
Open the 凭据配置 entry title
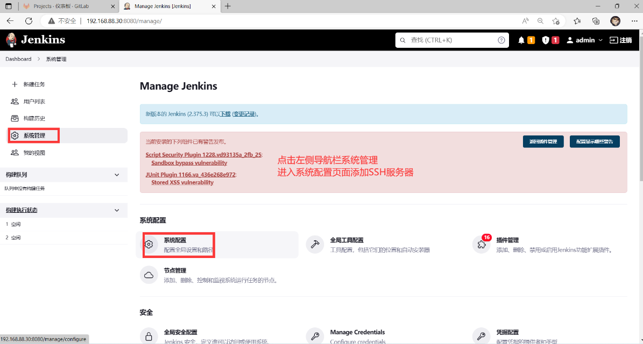click(507, 332)
